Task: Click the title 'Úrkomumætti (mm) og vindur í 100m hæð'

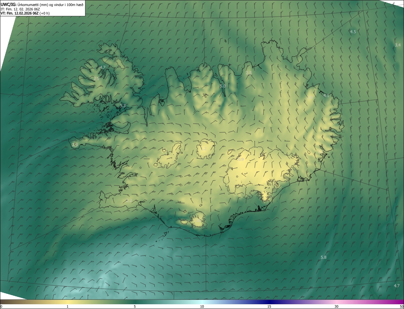Action: [50, 4]
